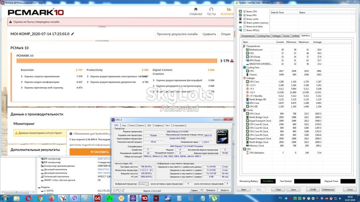Image resolution: width=360 pixels, height=202 pixels.
Task: Open the Windows Explorer folder on the taskbar
Action: pyautogui.click(x=17, y=198)
